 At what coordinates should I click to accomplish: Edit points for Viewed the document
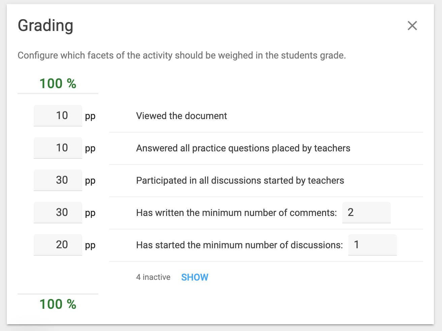[x=58, y=116]
